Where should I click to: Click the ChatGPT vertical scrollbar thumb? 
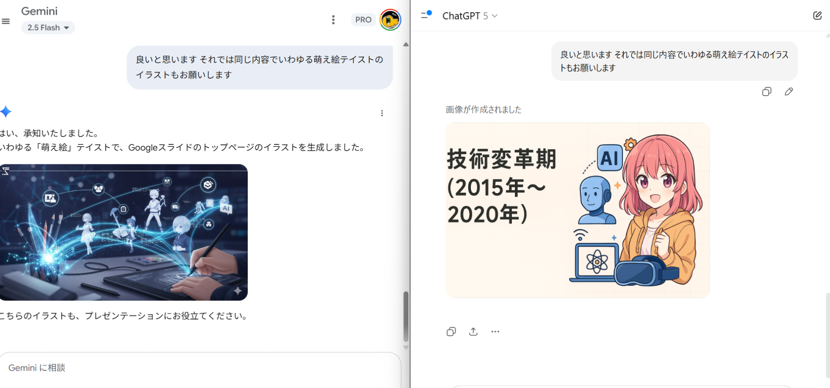pos(827,336)
